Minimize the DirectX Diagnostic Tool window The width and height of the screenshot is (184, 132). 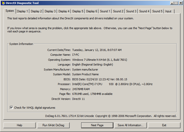tap(172, 3)
